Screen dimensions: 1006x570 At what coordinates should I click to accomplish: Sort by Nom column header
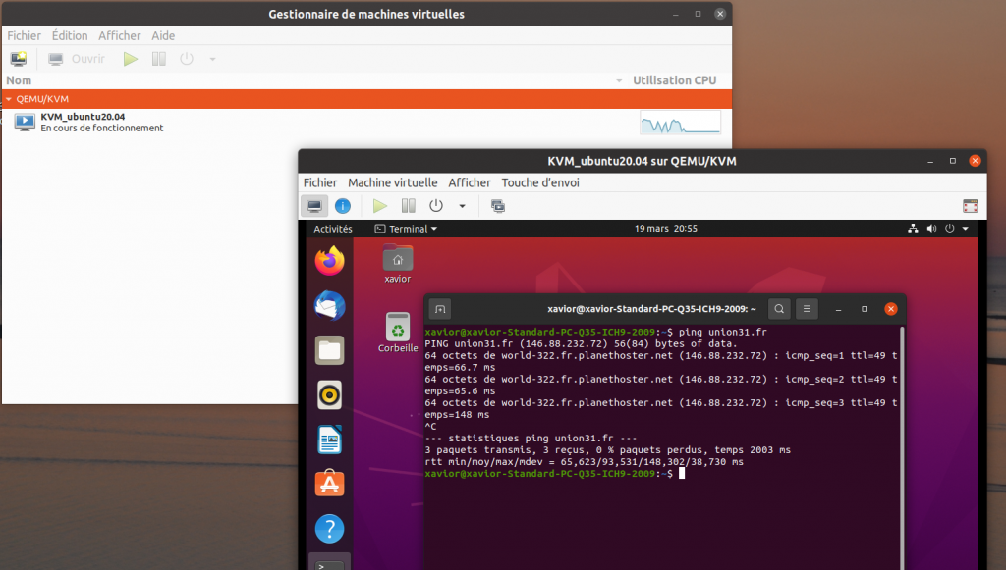(19, 80)
